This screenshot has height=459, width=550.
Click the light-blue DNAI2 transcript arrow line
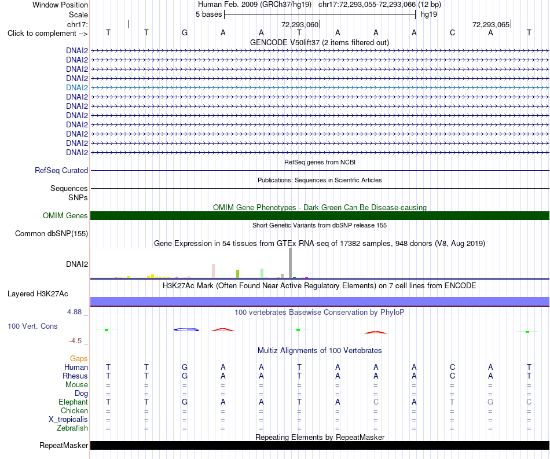pyautogui.click(x=320, y=87)
